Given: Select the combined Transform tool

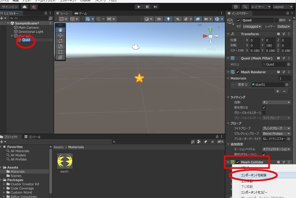Looking at the screenshot, I should tap(61, 57).
